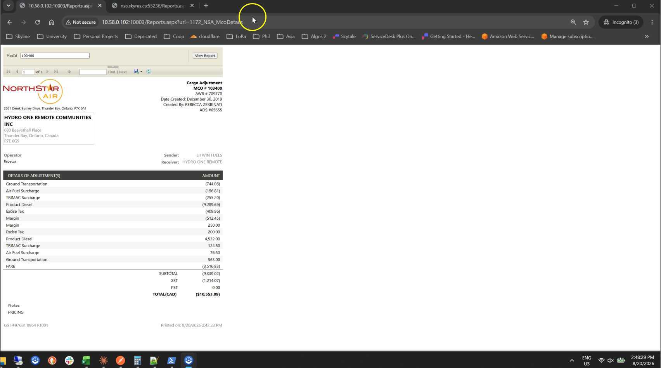Go to next report page
Viewport: 661px width, 368px height.
click(x=47, y=72)
